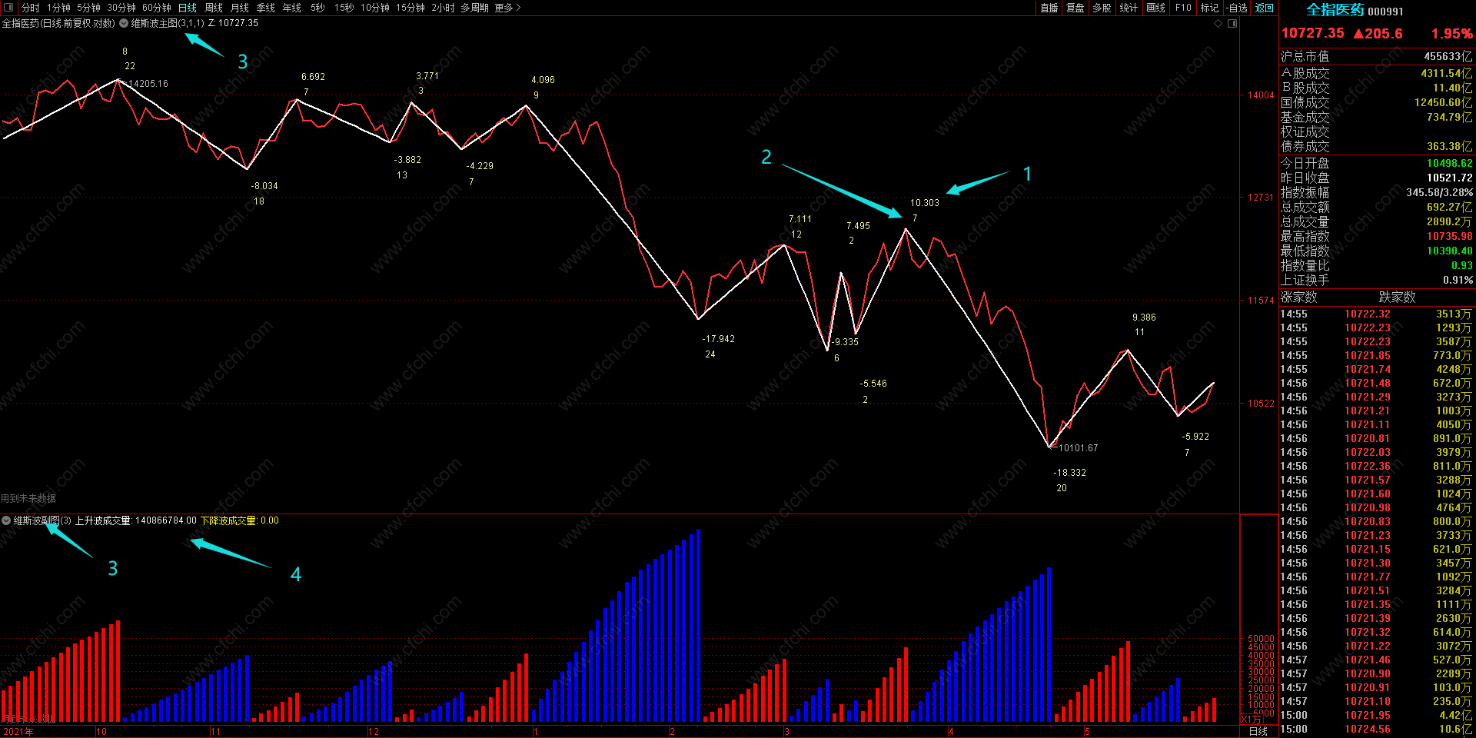1476x738 pixels.
Task: Open the 统计 statistics tool
Action: tap(1129, 8)
